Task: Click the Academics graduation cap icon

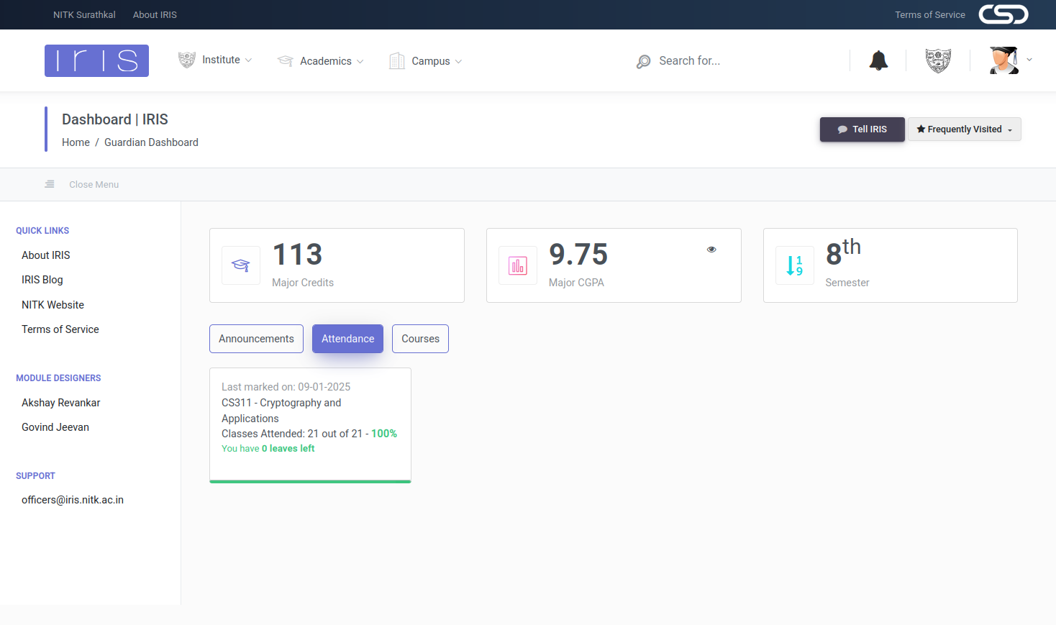Action: pyautogui.click(x=286, y=61)
